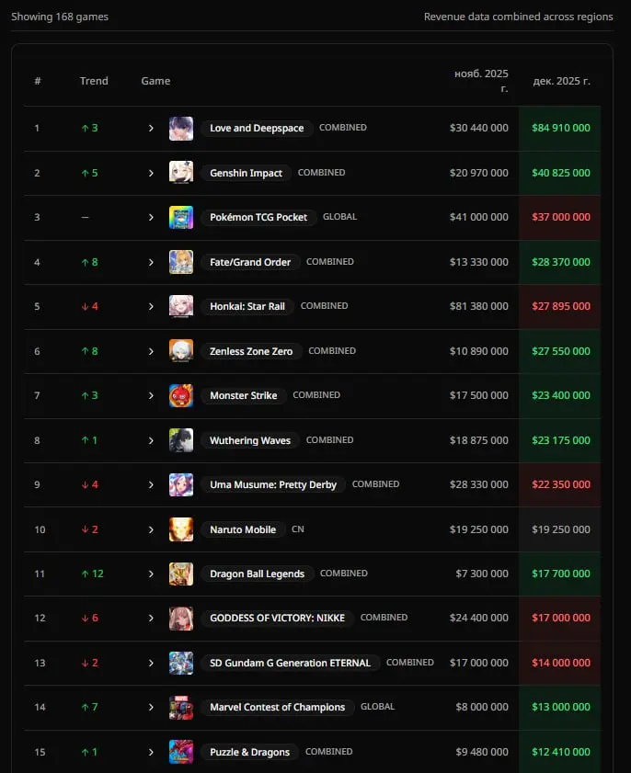Click the Genshin Impact game icon
Viewport: 631px width, 773px height.
click(x=181, y=173)
